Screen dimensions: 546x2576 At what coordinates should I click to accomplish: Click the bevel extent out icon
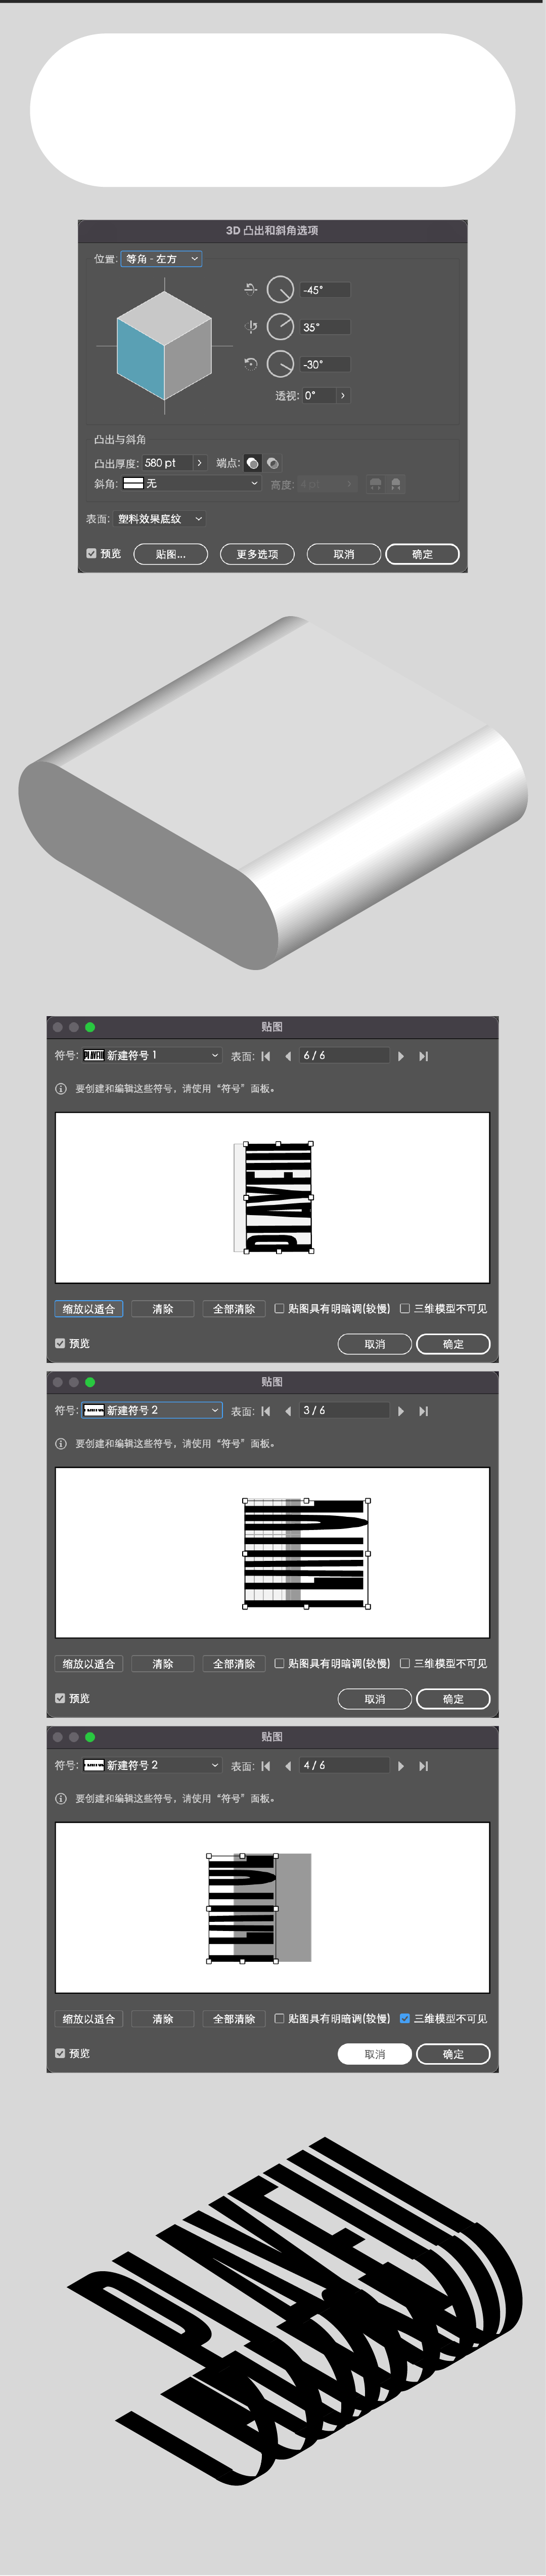click(375, 484)
